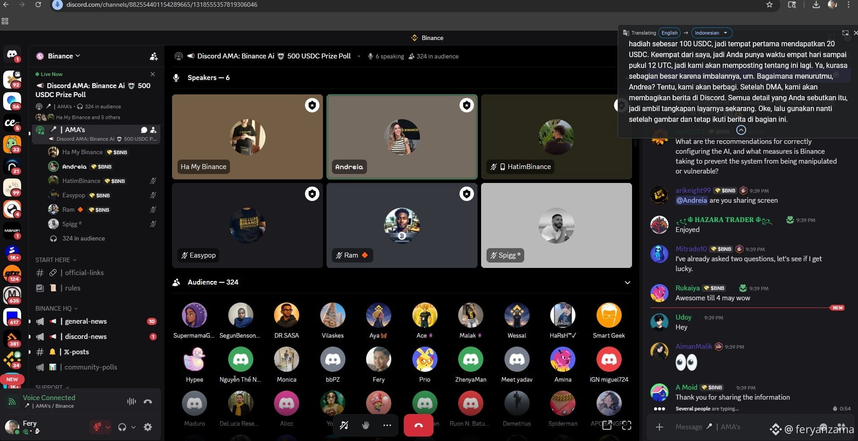Collapse the BINANCE HQ category
Screen dimensions: 858x441
(57, 308)
